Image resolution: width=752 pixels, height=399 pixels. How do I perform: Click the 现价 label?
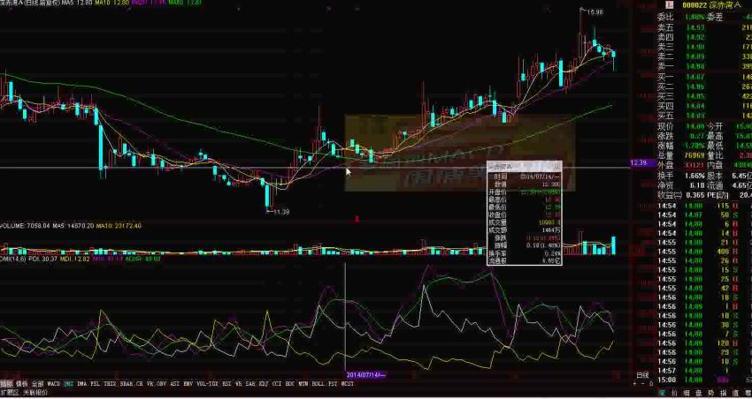point(665,126)
